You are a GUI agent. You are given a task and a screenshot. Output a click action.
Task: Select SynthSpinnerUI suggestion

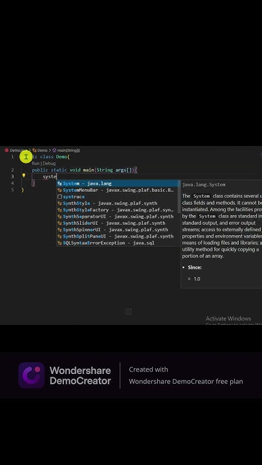click(x=118, y=229)
